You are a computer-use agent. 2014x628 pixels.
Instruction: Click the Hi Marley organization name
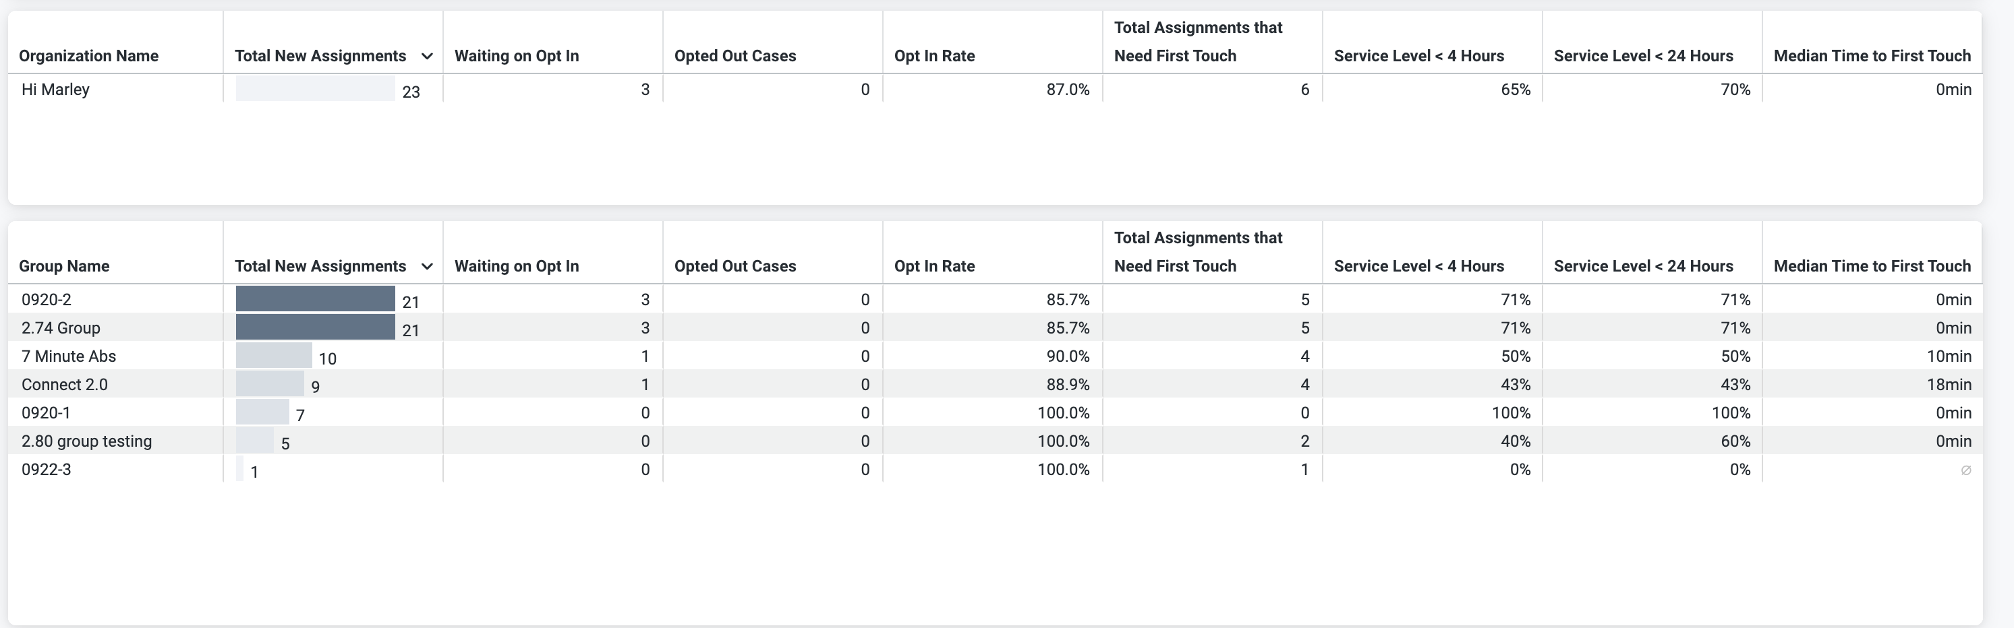click(55, 90)
